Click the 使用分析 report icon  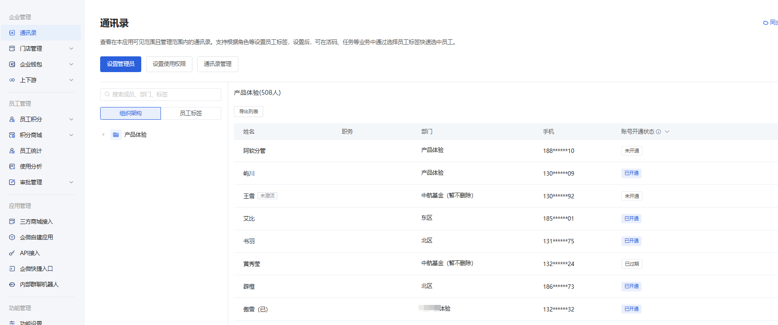pos(12,166)
